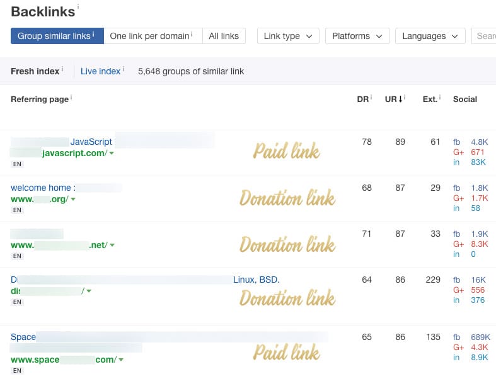Select Group similar links mode
The width and height of the screenshot is (496, 379).
point(57,36)
